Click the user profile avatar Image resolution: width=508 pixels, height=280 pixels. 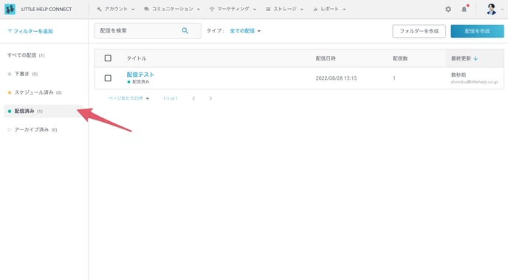[x=491, y=9]
